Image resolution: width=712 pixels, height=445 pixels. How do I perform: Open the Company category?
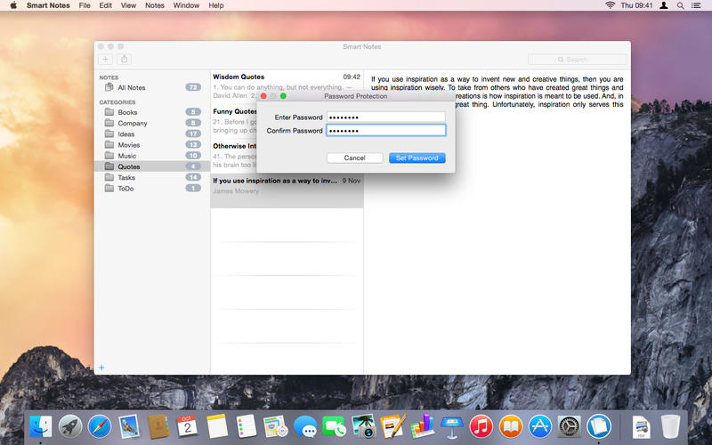point(152,123)
